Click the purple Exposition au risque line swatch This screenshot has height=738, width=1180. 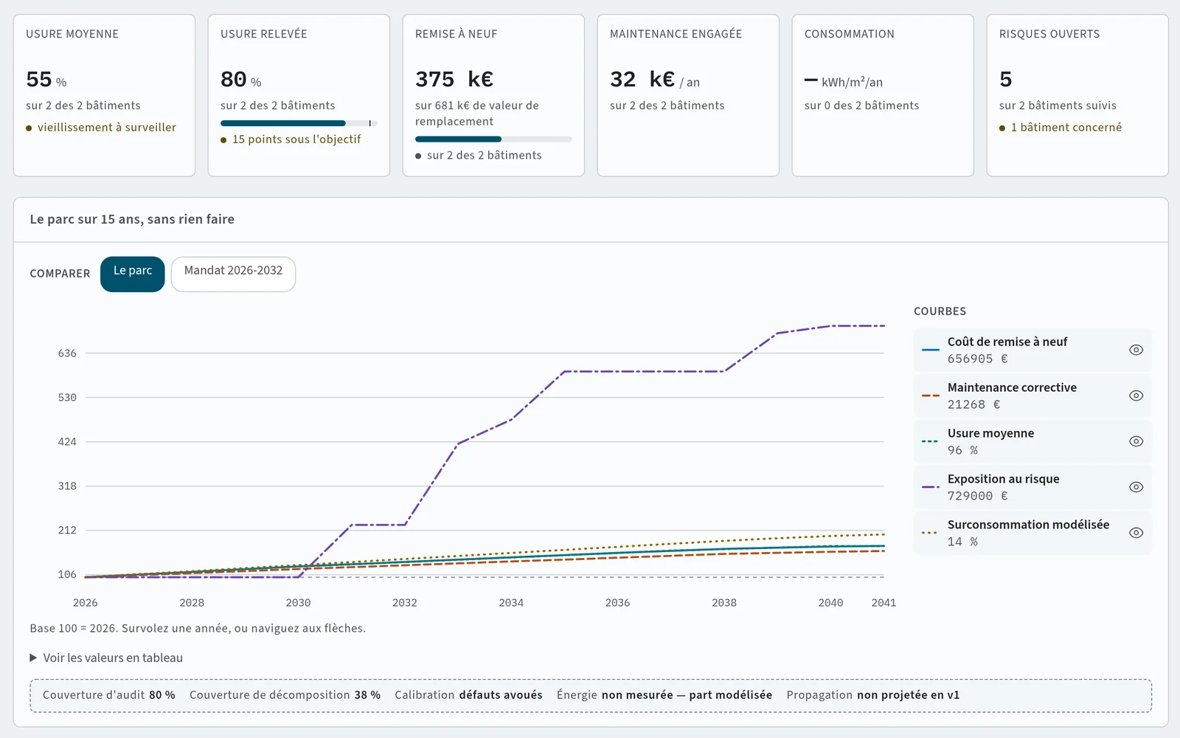tap(931, 487)
